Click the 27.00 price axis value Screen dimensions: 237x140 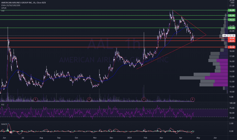[232, 6]
